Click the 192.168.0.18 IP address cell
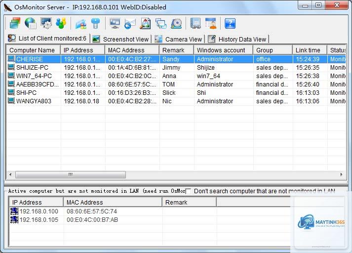 [x=81, y=101]
